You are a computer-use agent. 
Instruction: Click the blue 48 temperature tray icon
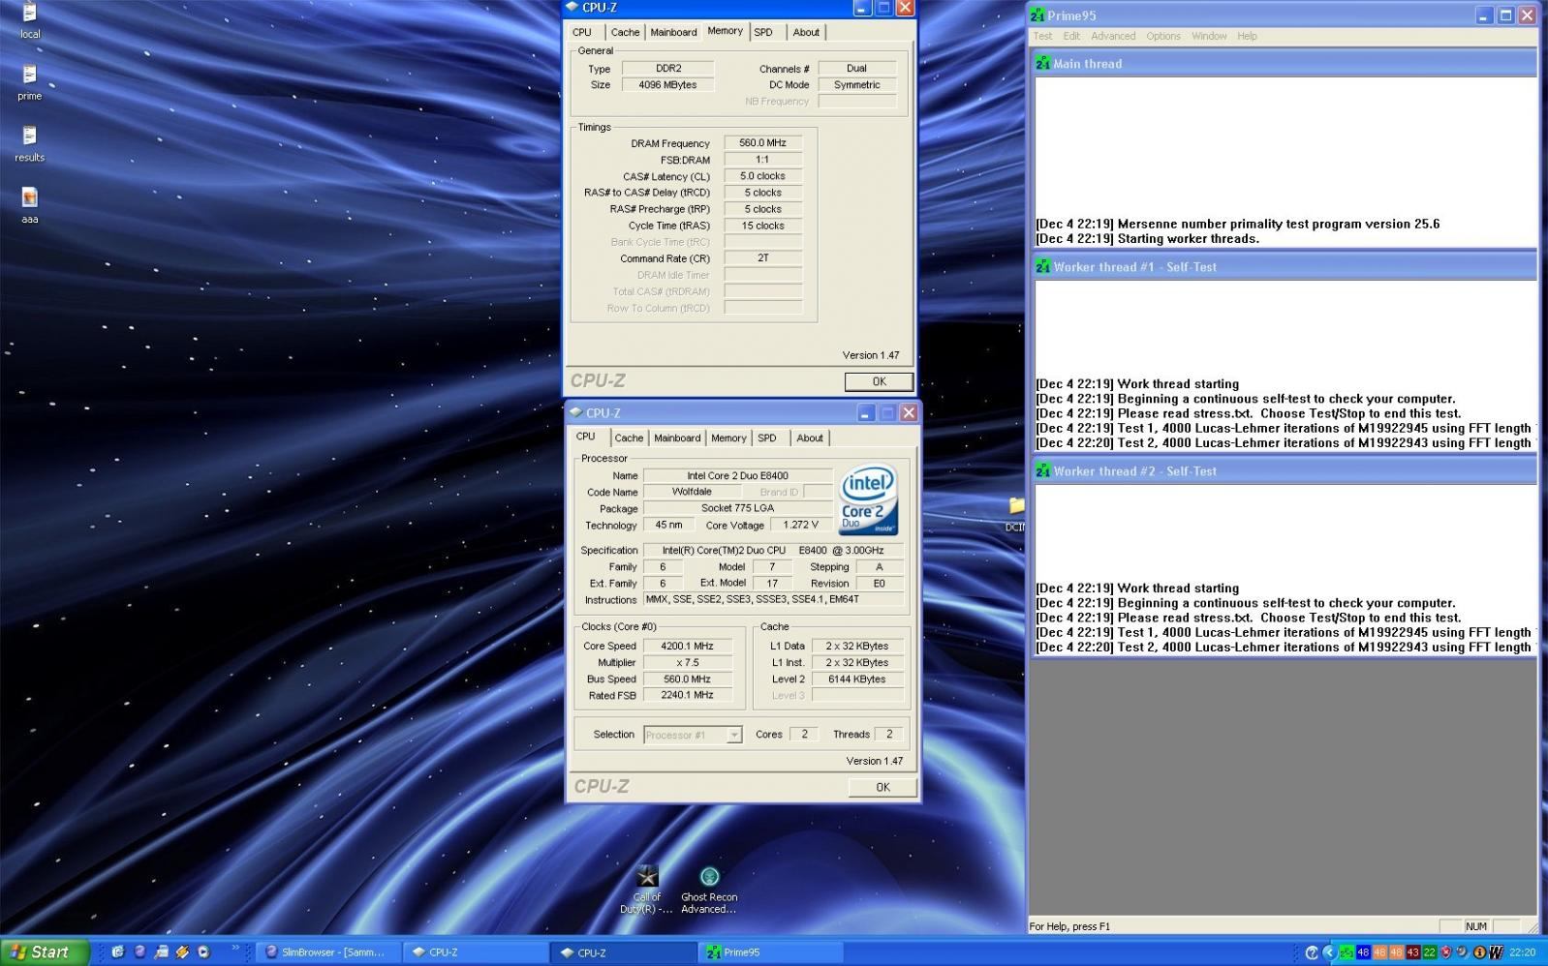tap(1363, 953)
